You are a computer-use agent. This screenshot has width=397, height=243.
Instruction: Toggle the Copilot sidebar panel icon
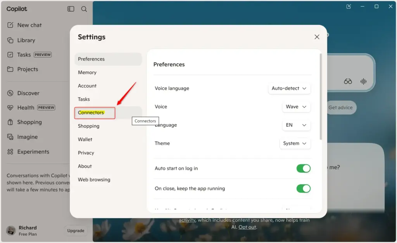[71, 9]
